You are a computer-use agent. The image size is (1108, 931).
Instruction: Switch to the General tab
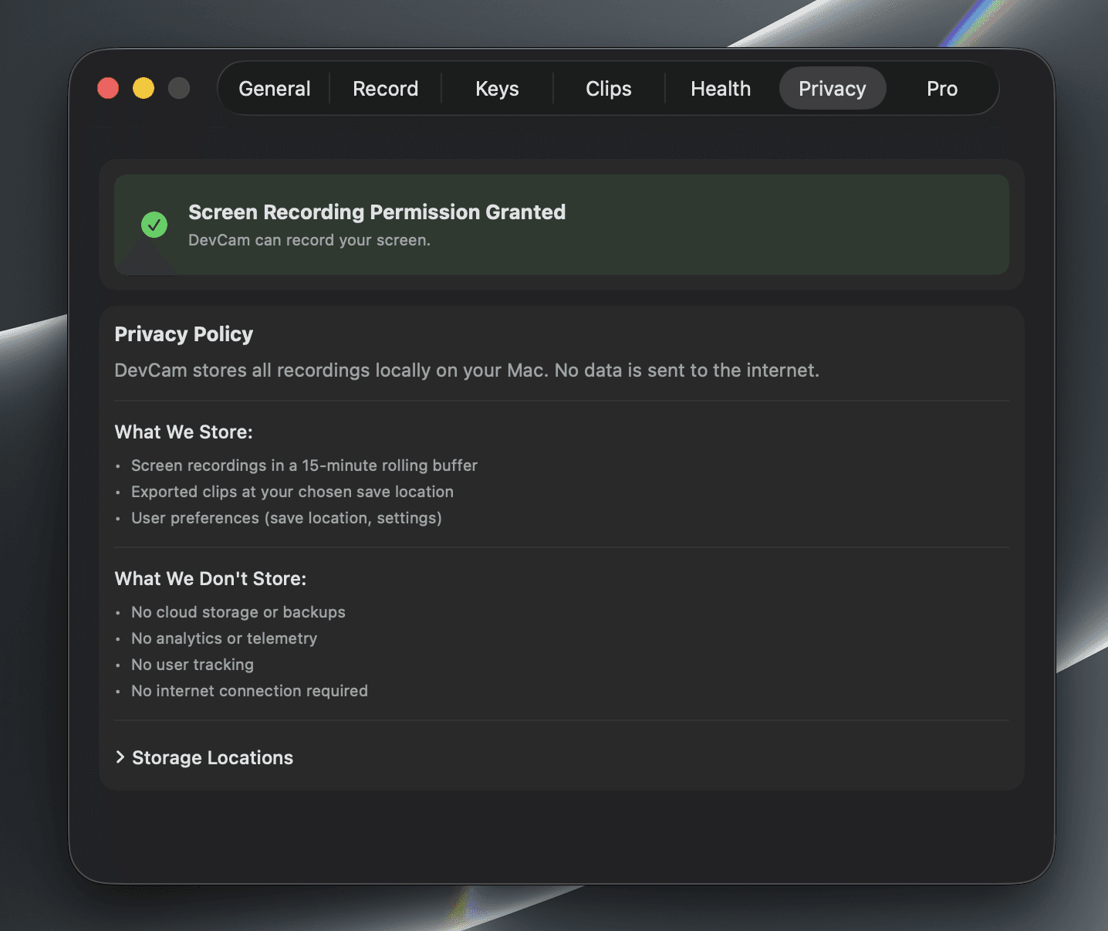click(x=275, y=89)
